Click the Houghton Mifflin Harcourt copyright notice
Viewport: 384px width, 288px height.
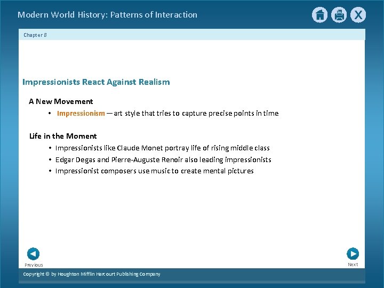point(92,274)
